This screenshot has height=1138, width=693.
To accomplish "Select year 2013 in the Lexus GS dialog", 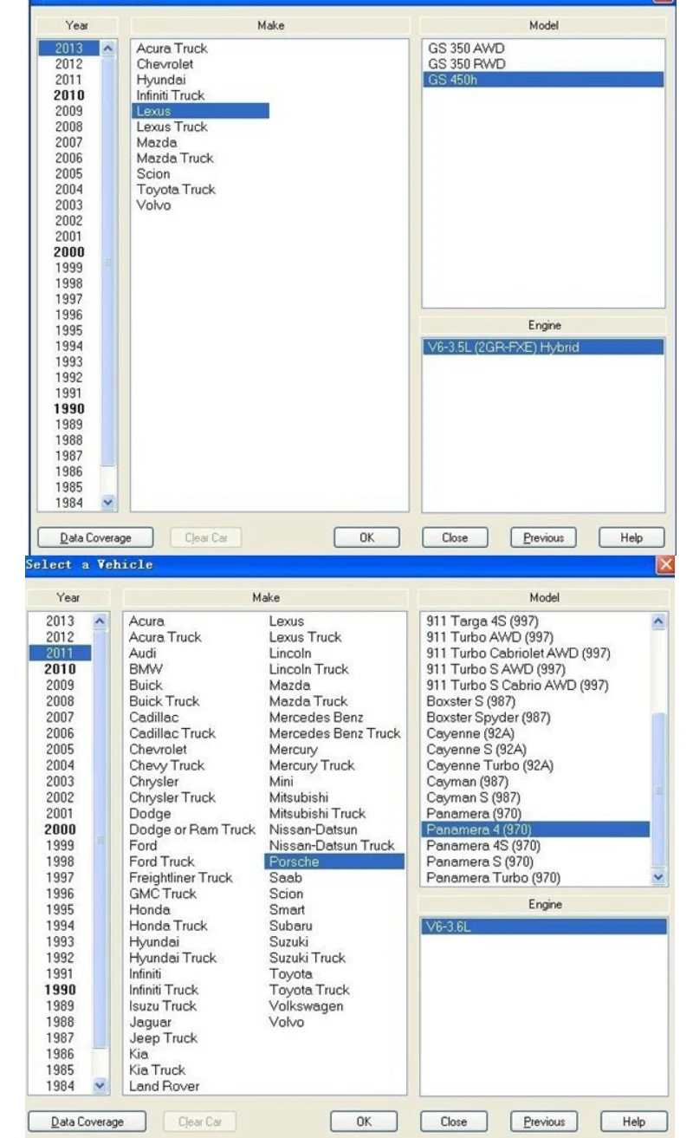I will (x=69, y=49).
